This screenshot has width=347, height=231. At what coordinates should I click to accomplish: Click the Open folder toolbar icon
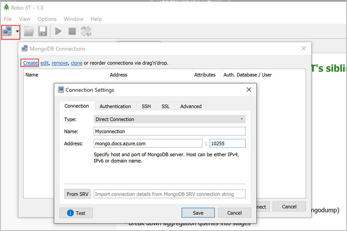pyautogui.click(x=29, y=31)
